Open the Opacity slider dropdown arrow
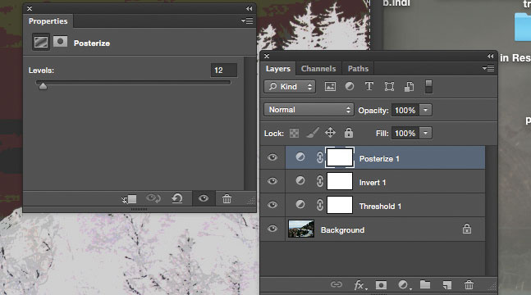Screen dimensions: 531x295 click(426, 111)
